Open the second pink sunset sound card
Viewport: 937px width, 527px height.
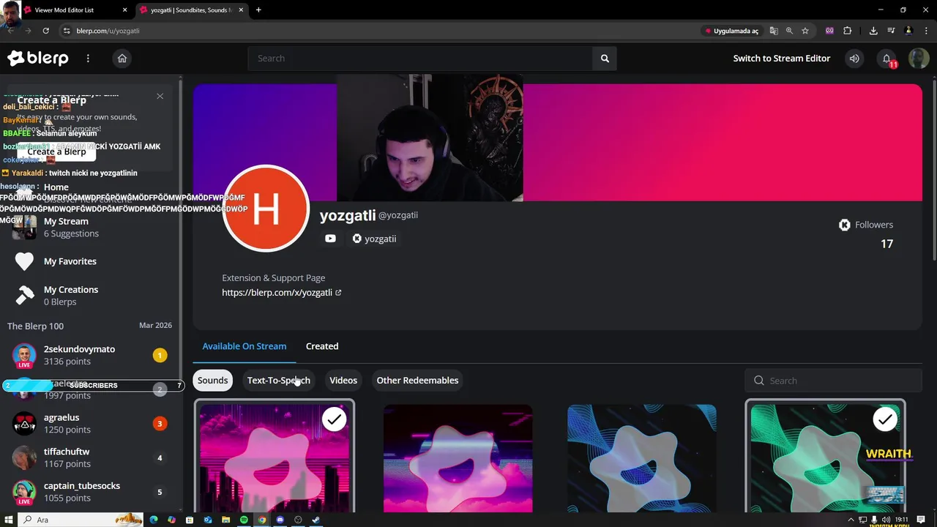(458, 458)
